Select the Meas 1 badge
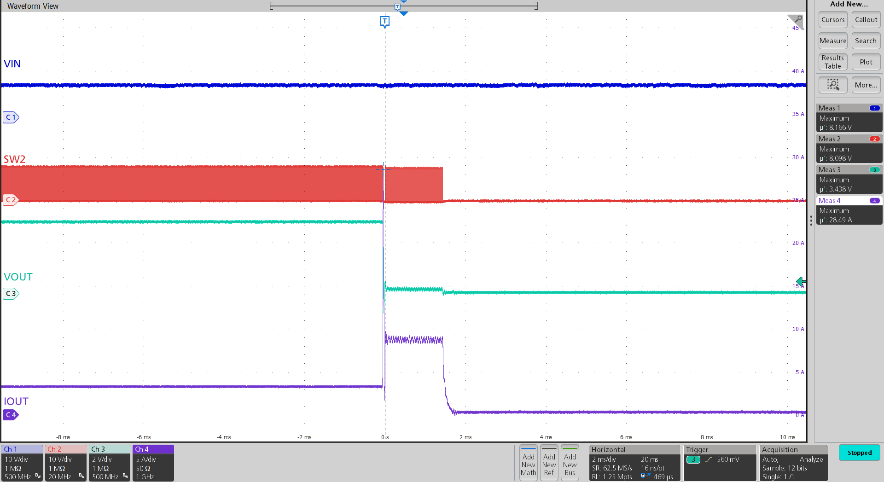The width and height of the screenshot is (884, 482). click(849, 118)
